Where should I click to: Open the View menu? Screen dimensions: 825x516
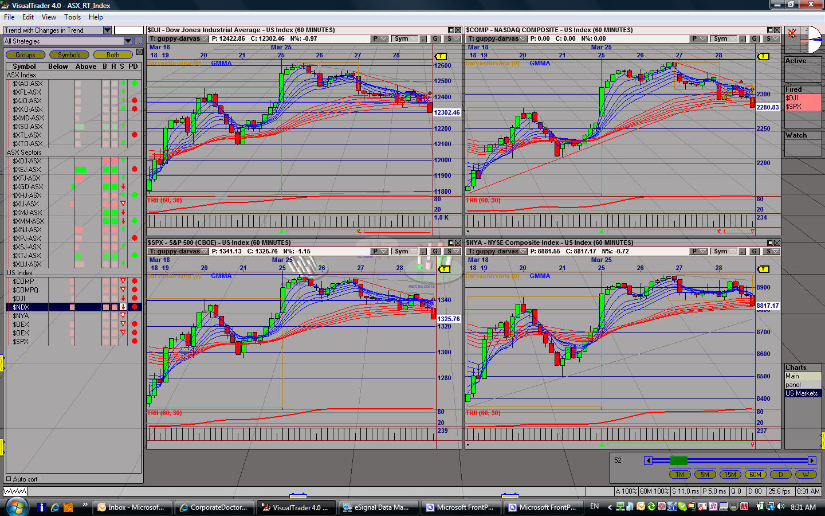(x=49, y=17)
